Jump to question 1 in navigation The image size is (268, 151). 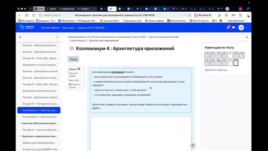(207, 55)
